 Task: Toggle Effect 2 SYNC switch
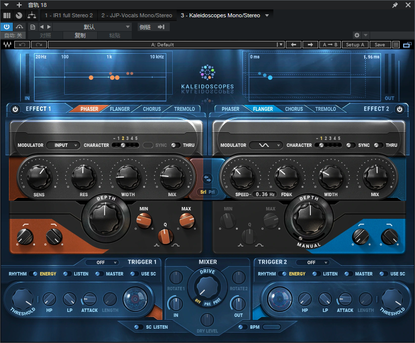tap(350, 145)
